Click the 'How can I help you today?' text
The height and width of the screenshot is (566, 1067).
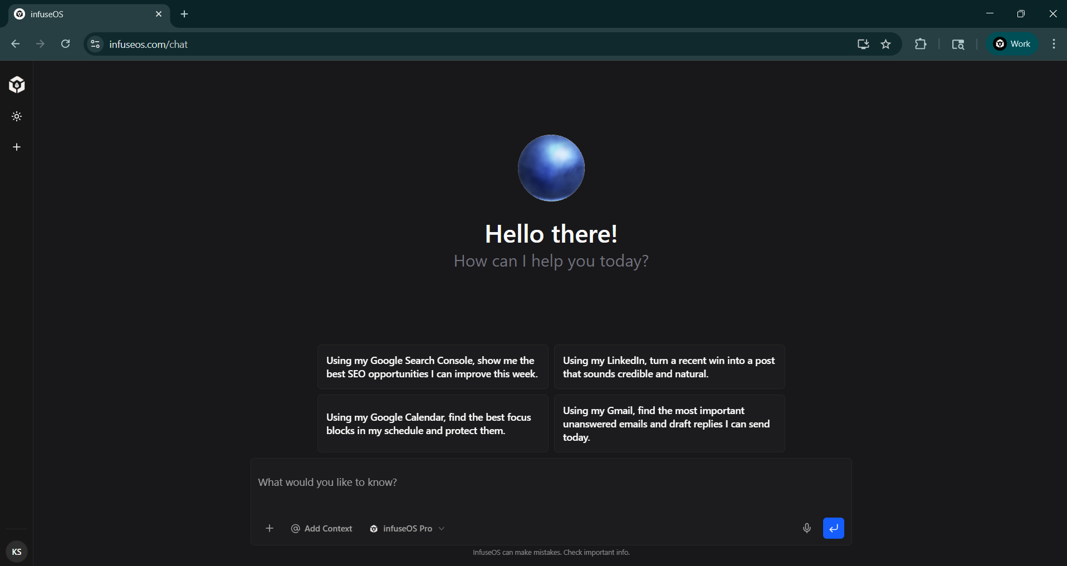tap(551, 261)
